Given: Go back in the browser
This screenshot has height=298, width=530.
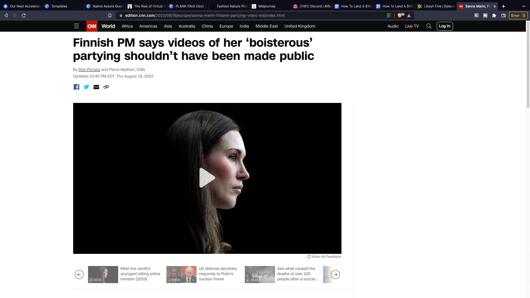Looking at the screenshot, I should pos(6,15).
